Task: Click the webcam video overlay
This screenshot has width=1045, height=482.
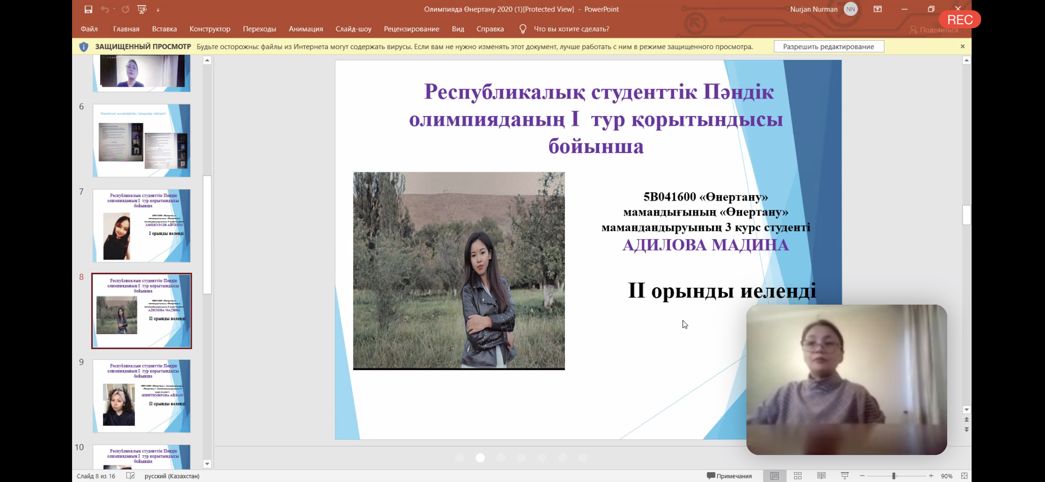Action: pyautogui.click(x=846, y=380)
